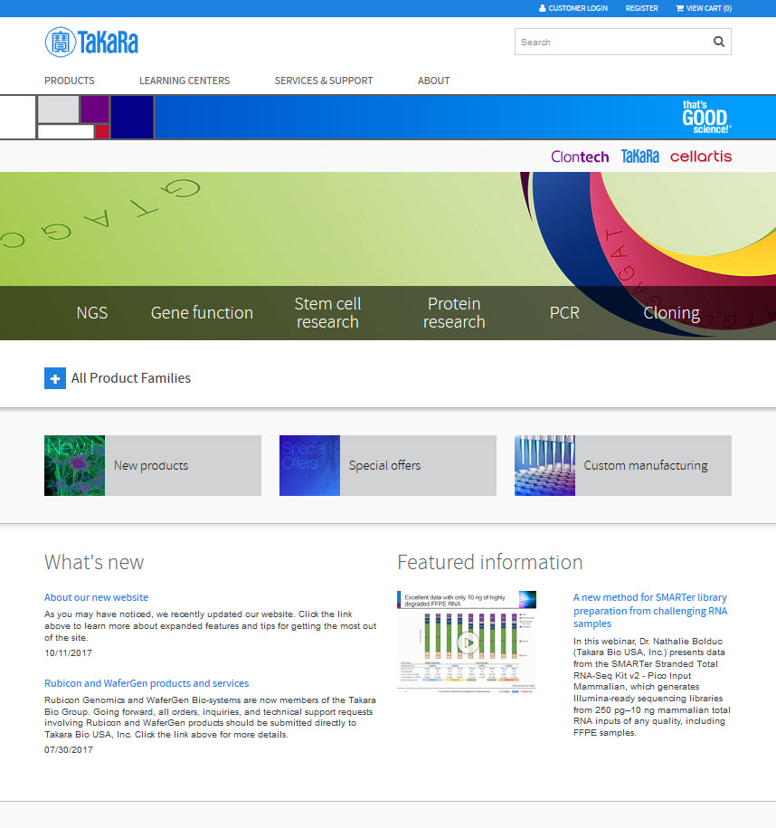Open the Learning Centers menu
The width and height of the screenshot is (776, 828).
185,81
